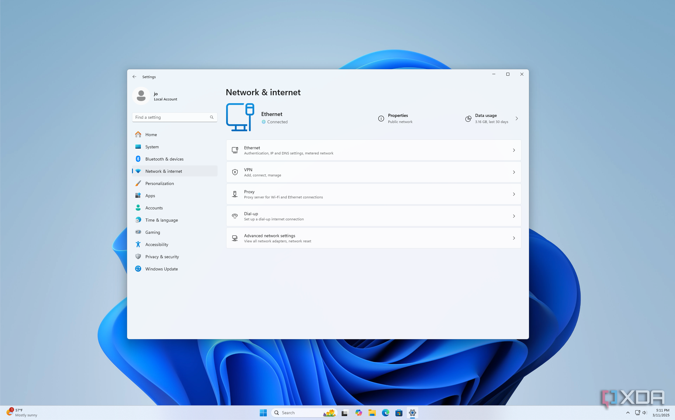
Task: Click the taskbar Search box
Action: point(304,413)
